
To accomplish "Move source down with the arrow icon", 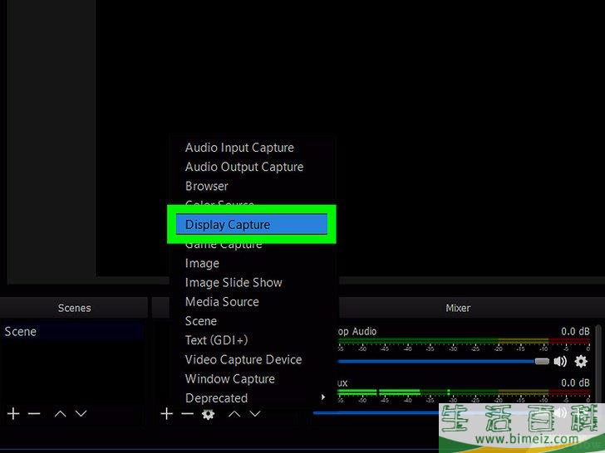I will (x=255, y=413).
